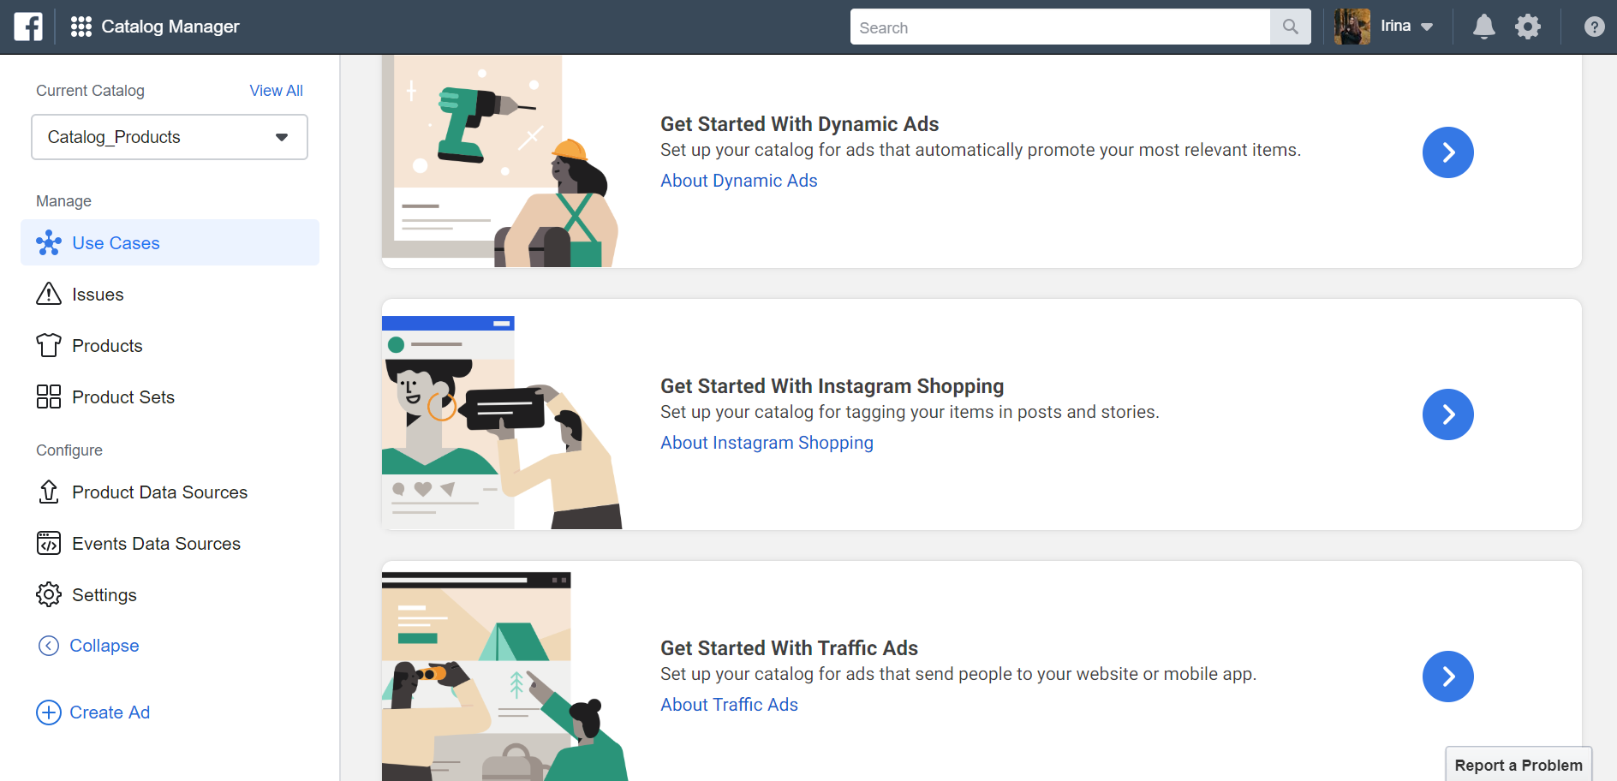The image size is (1617, 781).
Task: Open the Catalog_Products dropdown
Action: coord(170,137)
